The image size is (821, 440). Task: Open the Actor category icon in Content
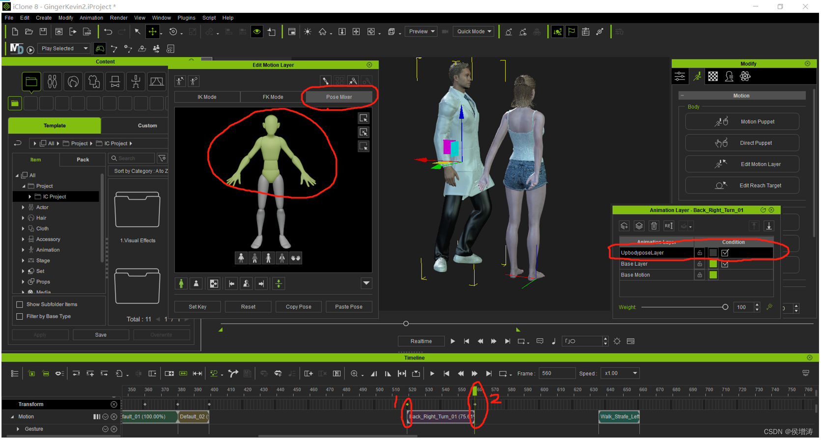(x=52, y=82)
